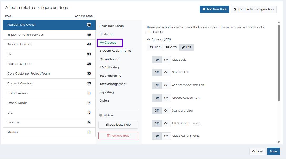Screen dimensions: 286x159
Task: Click Export Role Configuration
Action: coord(254,9)
